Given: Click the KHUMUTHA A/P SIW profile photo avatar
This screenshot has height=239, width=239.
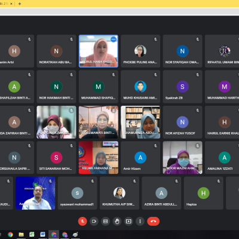Looking at the screenshot, I should coord(119,193).
